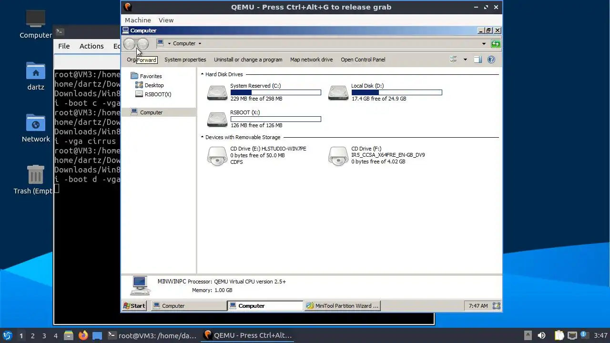Click the MINWINPC computer icon in details pane

139,286
